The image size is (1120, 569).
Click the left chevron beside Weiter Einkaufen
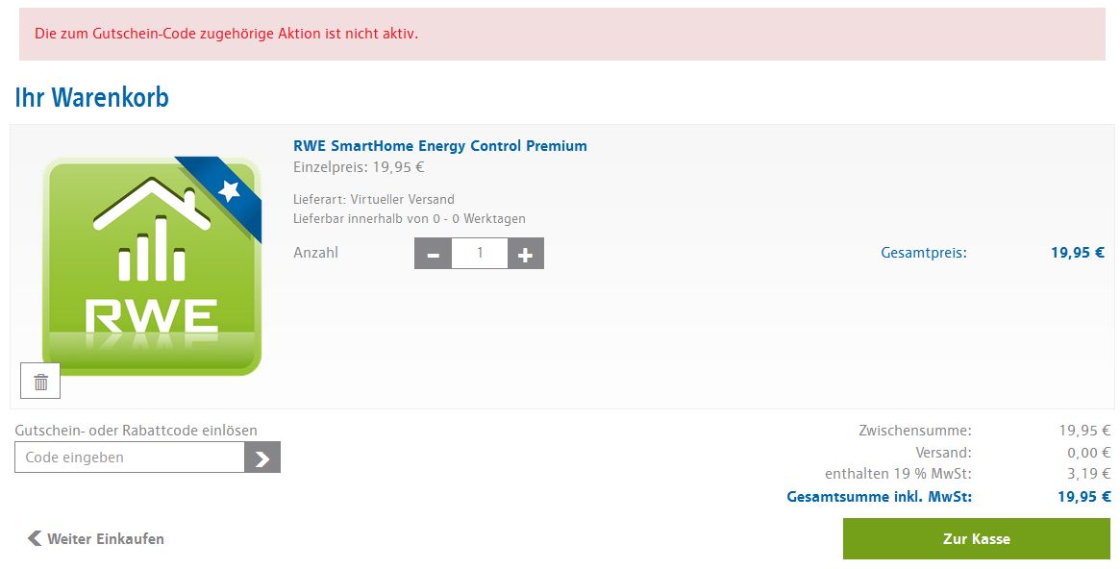click(x=35, y=538)
